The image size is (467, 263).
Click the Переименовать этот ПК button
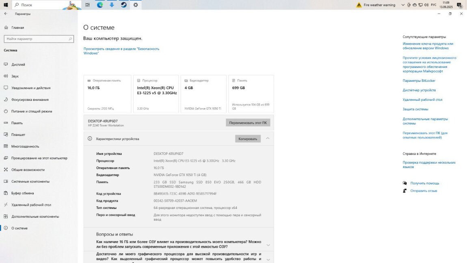point(248,122)
